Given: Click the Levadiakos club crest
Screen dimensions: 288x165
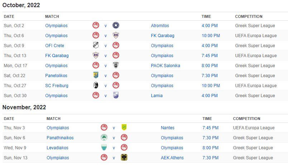Looking at the screenshot, I should coord(104,147).
